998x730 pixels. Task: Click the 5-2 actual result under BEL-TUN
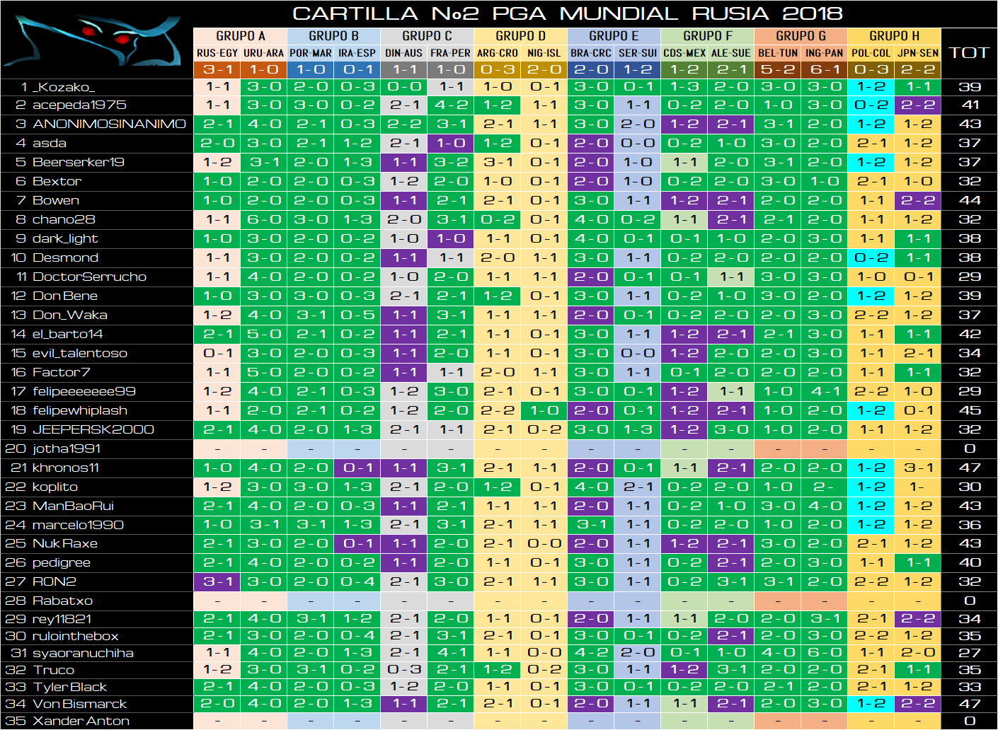[778, 69]
